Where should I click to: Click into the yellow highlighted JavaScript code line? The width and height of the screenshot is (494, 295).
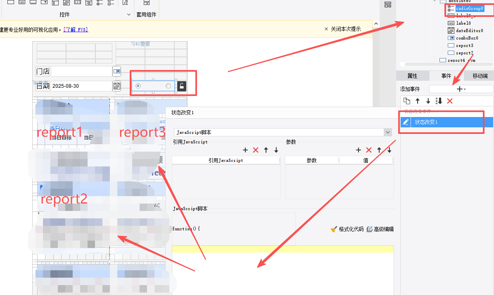coord(283,249)
